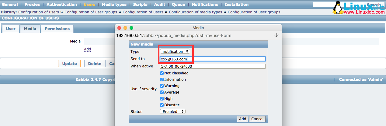
Task: Switch to the Permissions tab
Action: point(57,29)
